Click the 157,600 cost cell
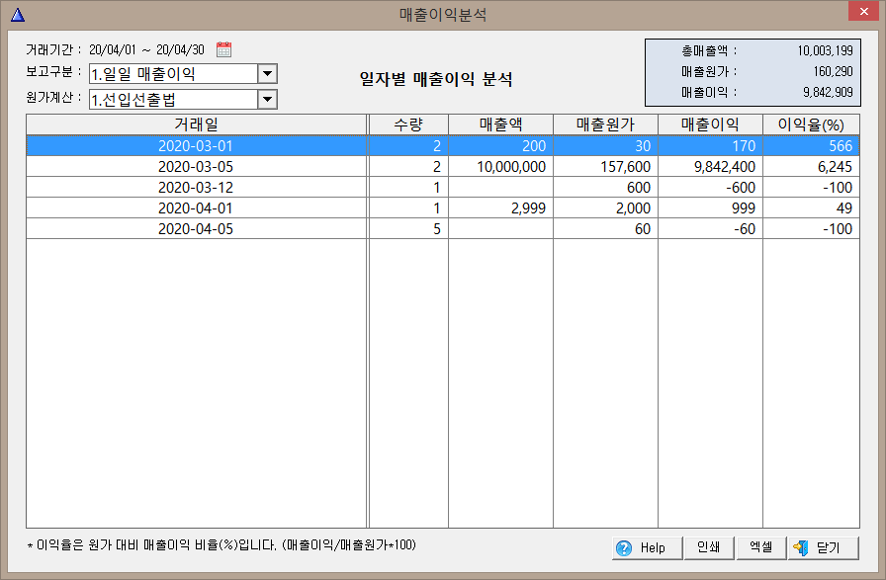The width and height of the screenshot is (886, 580). pyautogui.click(x=605, y=167)
